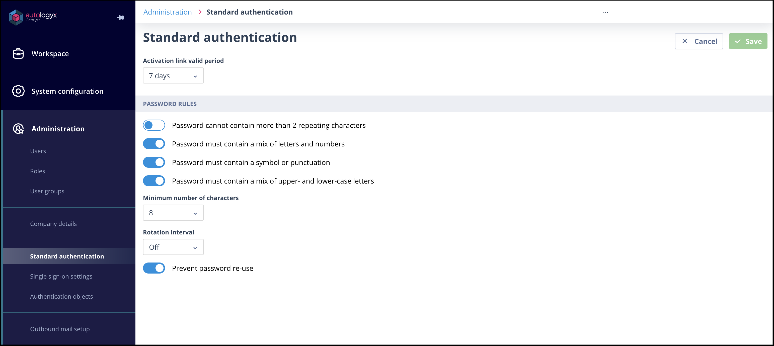Viewport: 774px width, 346px height.
Task: Click the checkmark icon on Save
Action: click(x=737, y=41)
